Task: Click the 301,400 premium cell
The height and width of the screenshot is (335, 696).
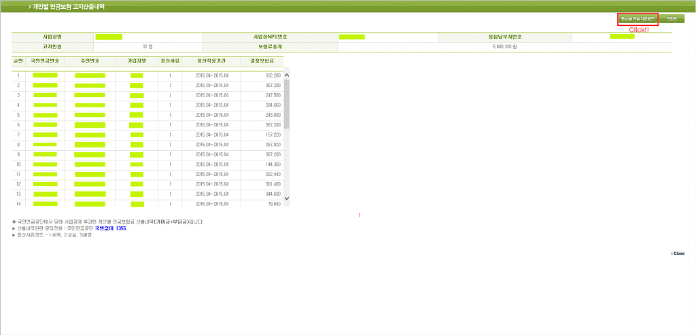Action: point(273,183)
